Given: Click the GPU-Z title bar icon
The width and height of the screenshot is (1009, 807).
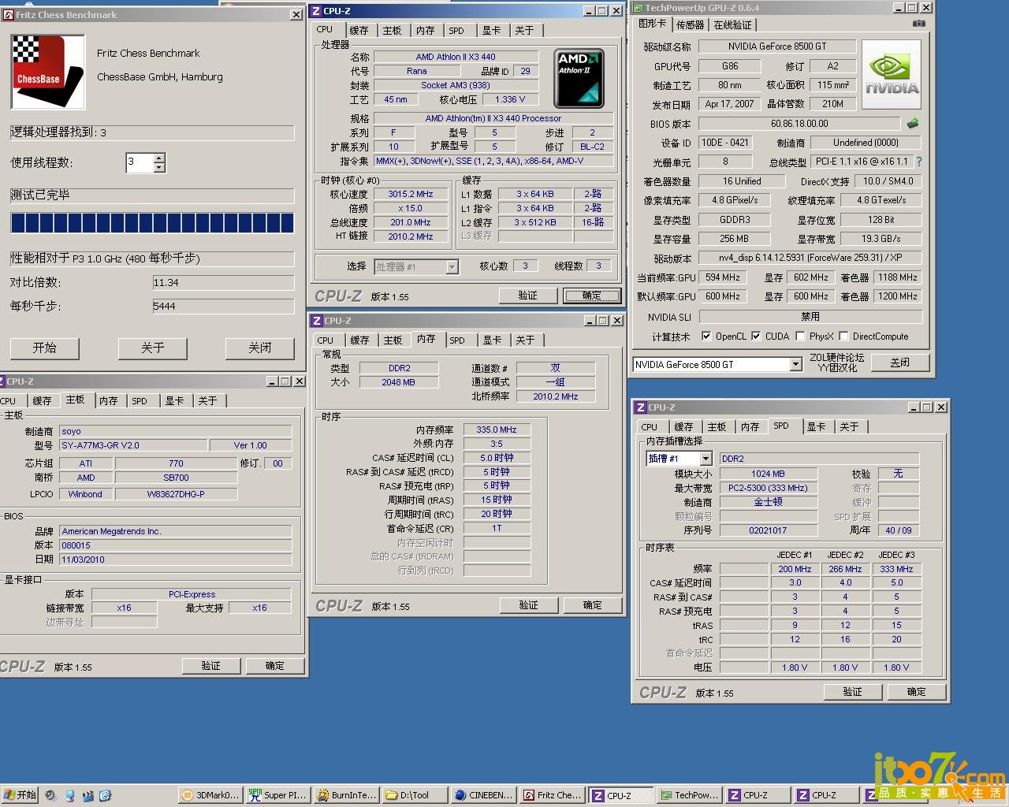Looking at the screenshot, I should click(x=638, y=8).
